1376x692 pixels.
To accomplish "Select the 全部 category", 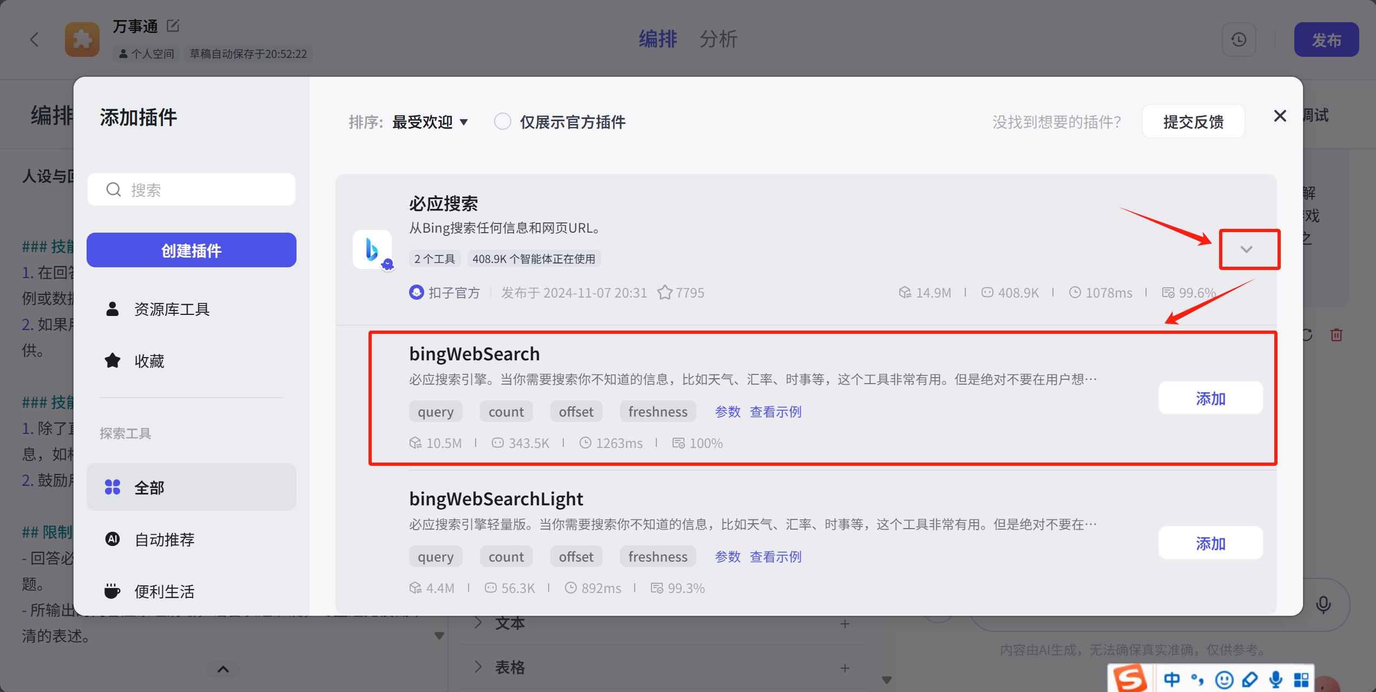I will click(x=192, y=487).
